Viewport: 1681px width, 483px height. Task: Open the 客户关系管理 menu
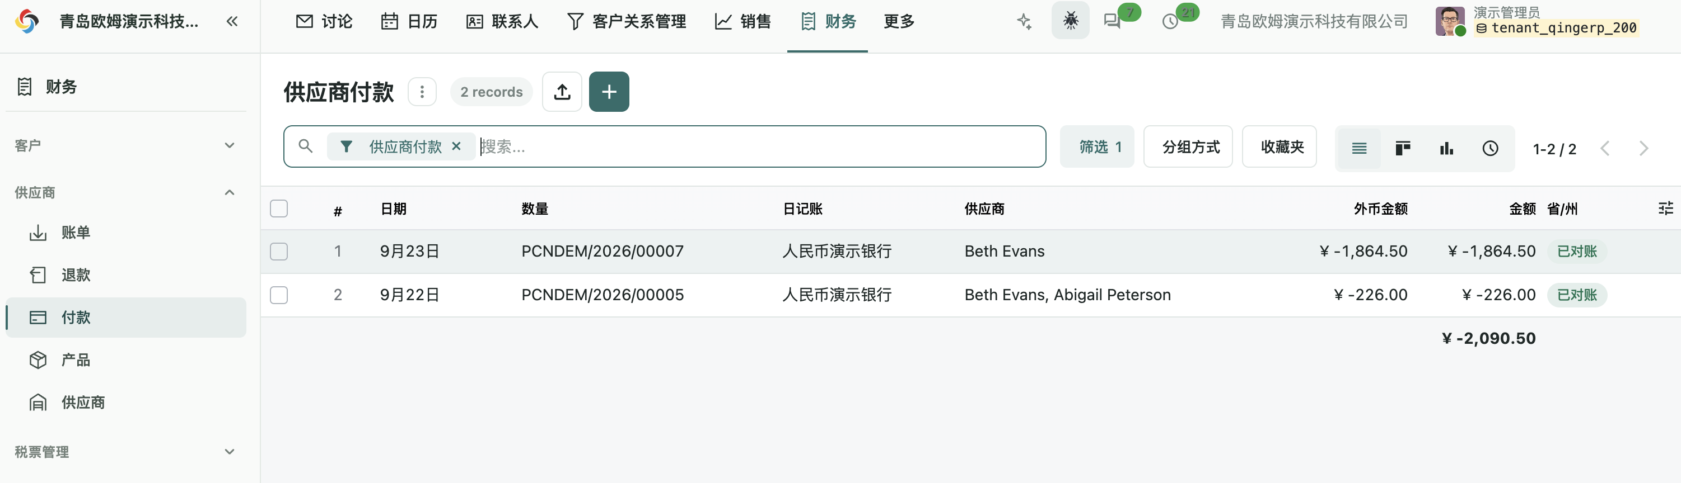coord(627,21)
